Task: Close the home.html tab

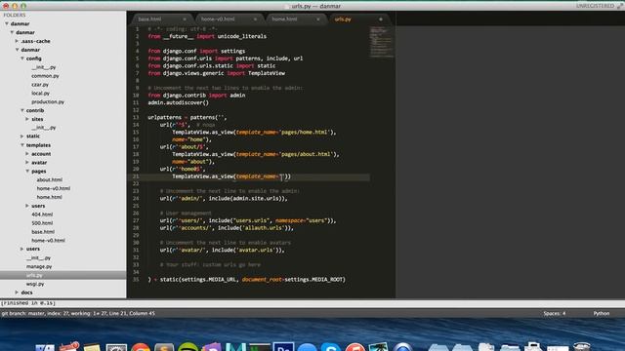Action: [x=318, y=19]
